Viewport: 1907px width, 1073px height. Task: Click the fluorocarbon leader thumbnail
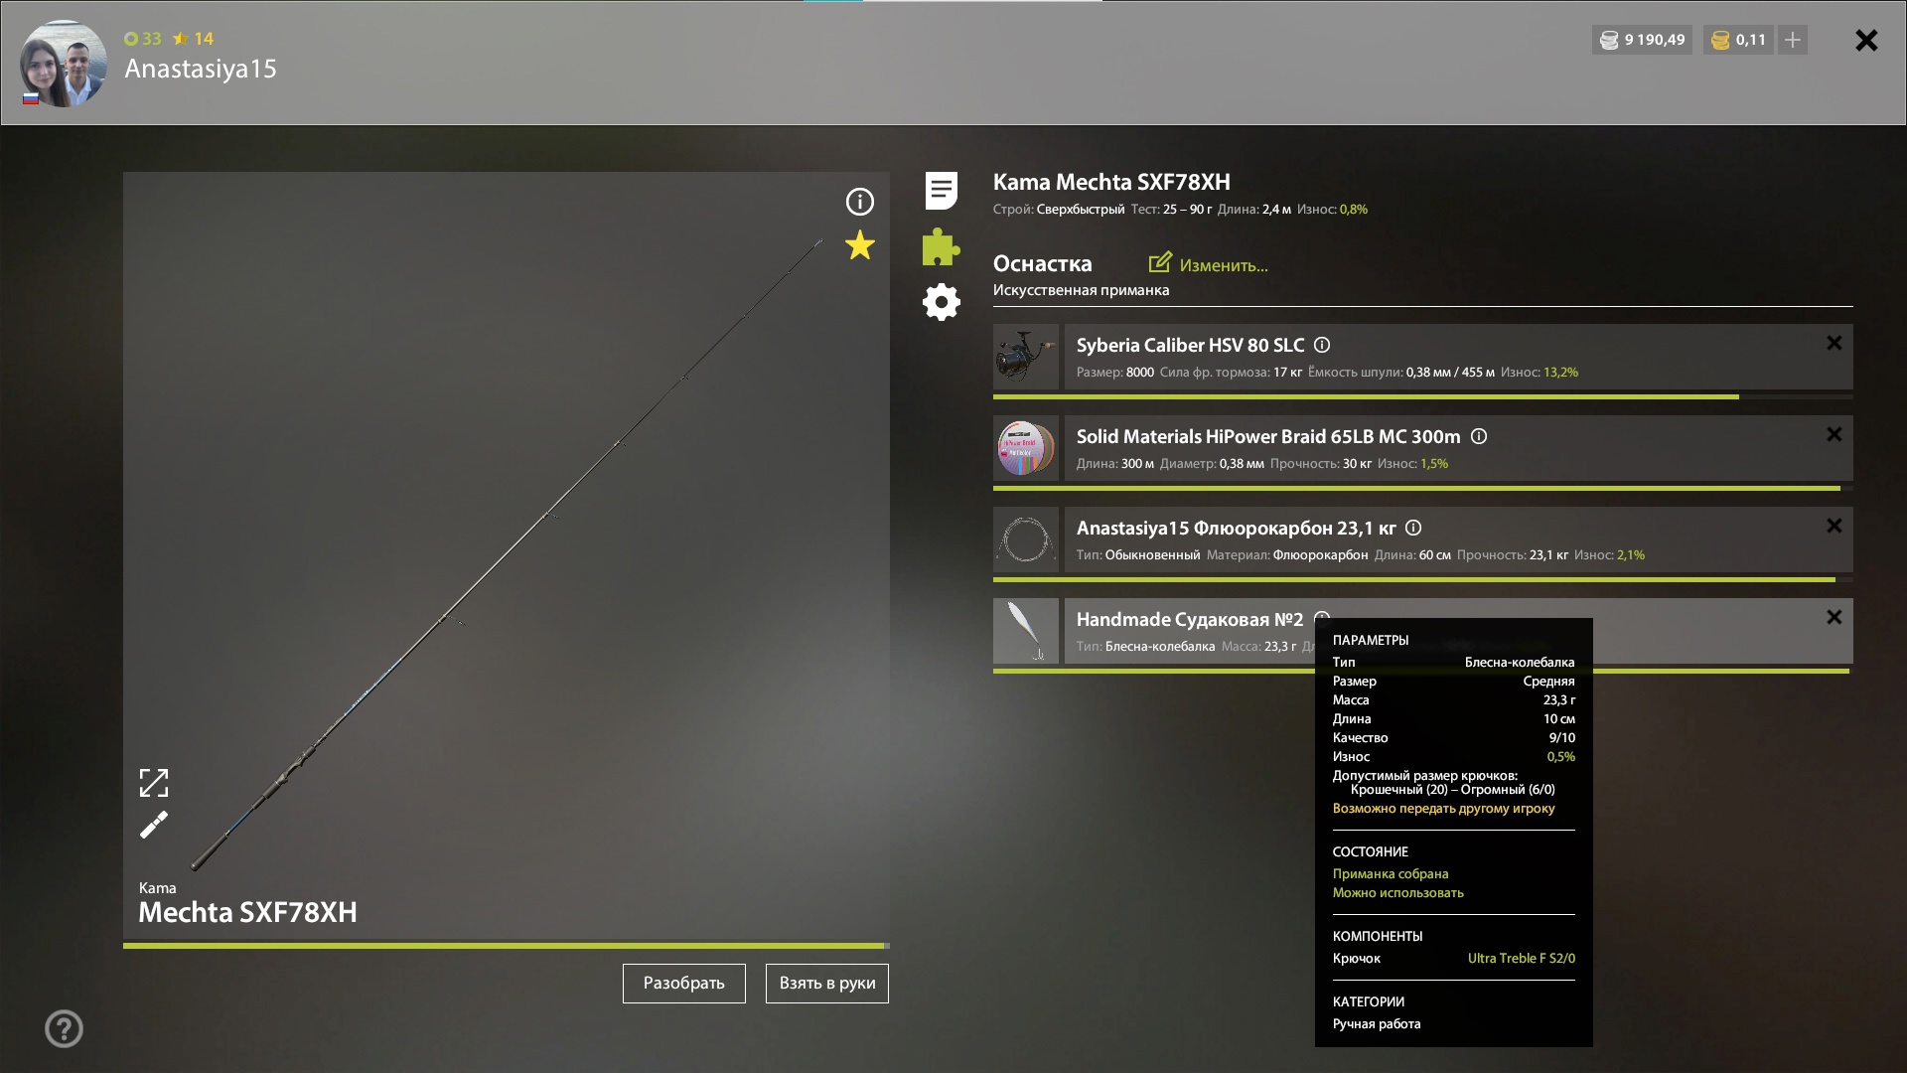1026,538
